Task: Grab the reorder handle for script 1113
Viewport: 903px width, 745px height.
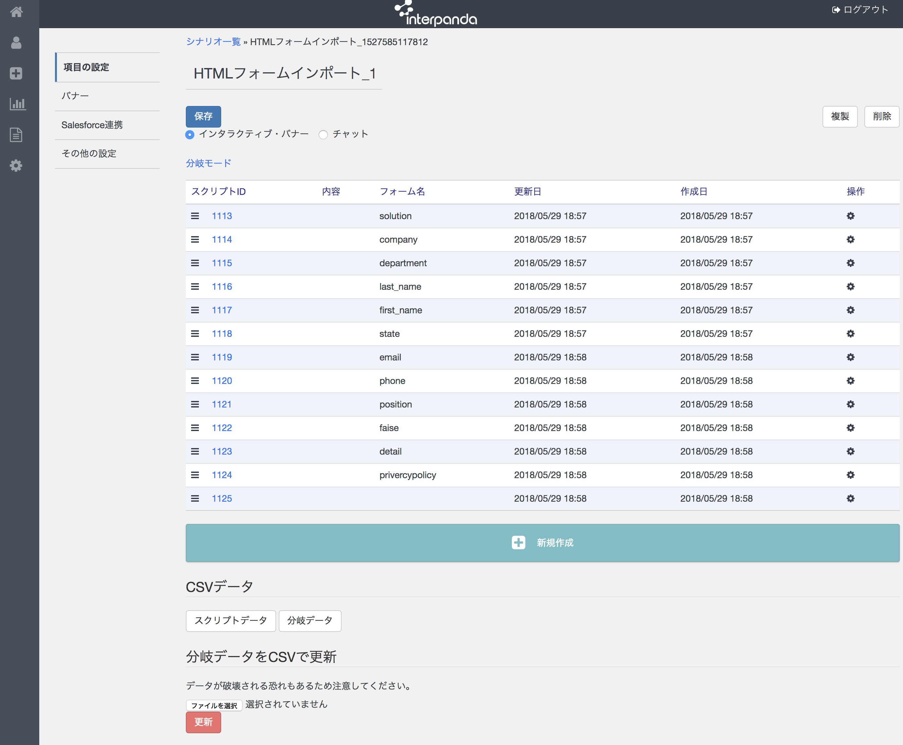Action: (x=195, y=216)
